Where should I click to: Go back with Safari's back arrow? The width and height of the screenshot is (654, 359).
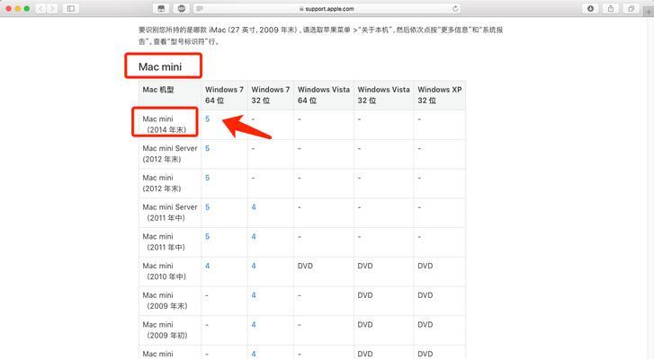pyautogui.click(x=40, y=8)
